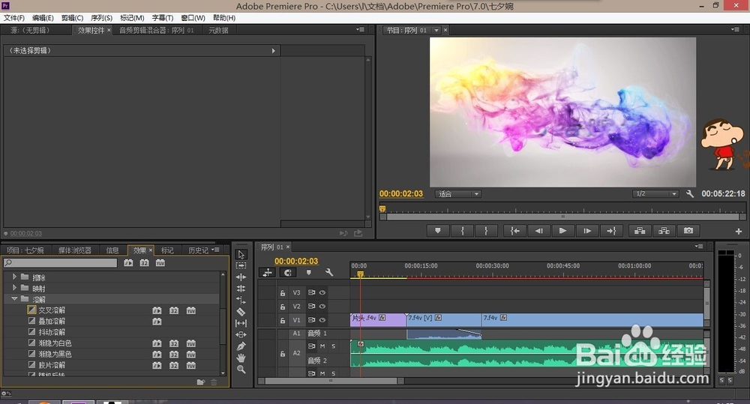Click the timeline timecode 00:00:02:03
The height and width of the screenshot is (404, 750).
pos(296,261)
